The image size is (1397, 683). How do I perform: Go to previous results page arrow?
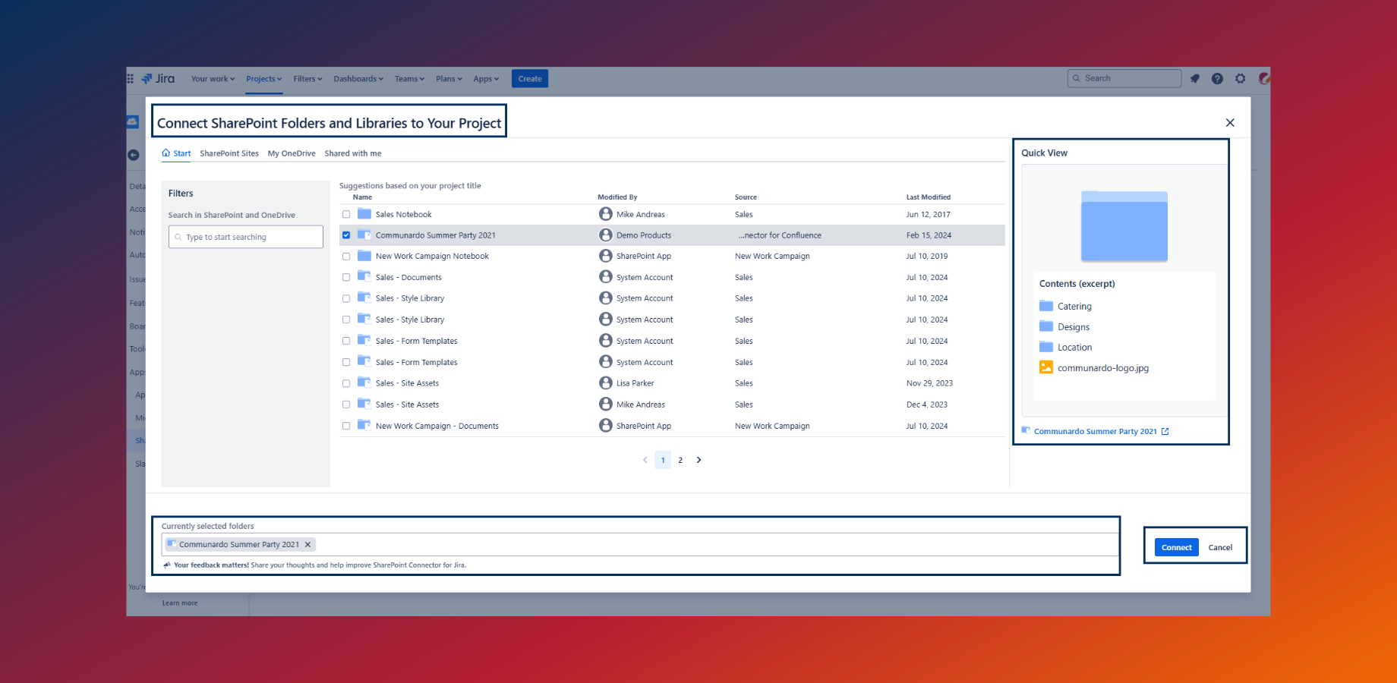(645, 460)
